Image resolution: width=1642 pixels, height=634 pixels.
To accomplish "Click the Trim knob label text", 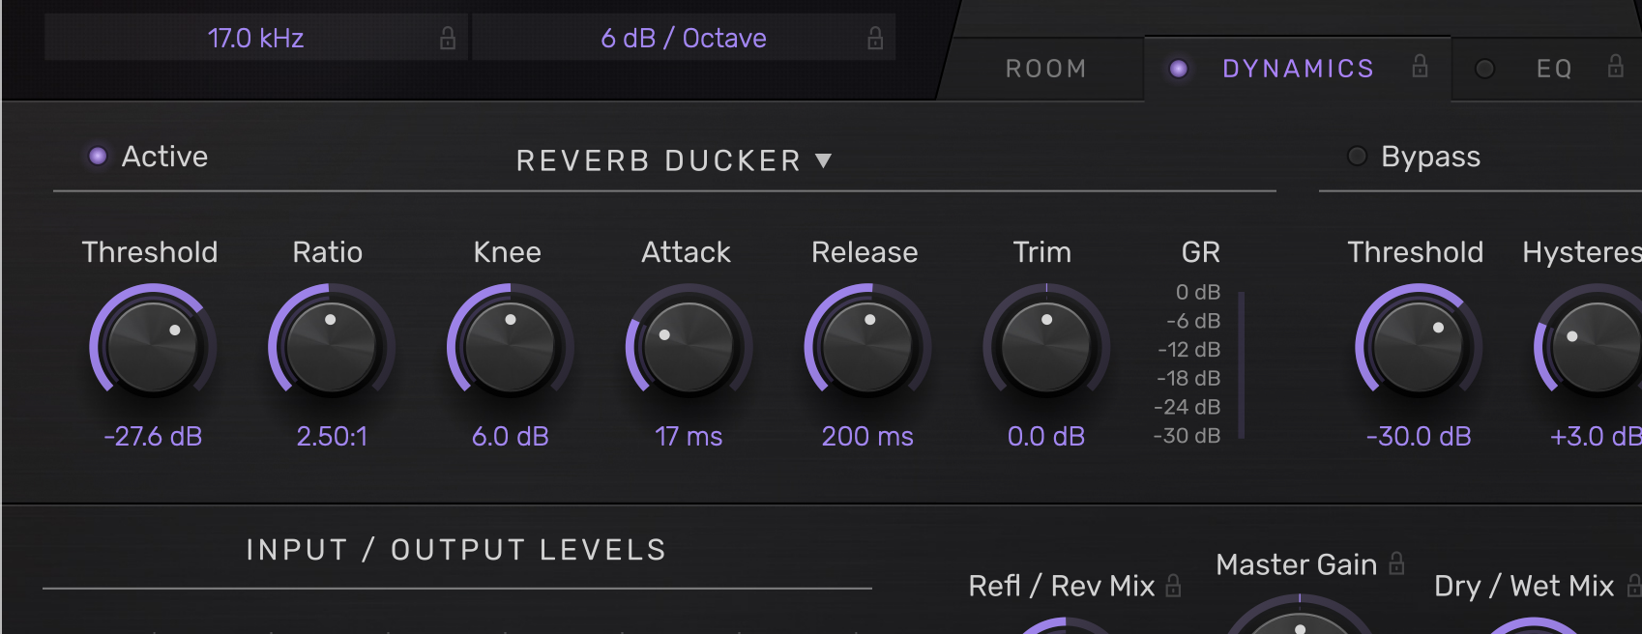I will tap(1042, 252).
